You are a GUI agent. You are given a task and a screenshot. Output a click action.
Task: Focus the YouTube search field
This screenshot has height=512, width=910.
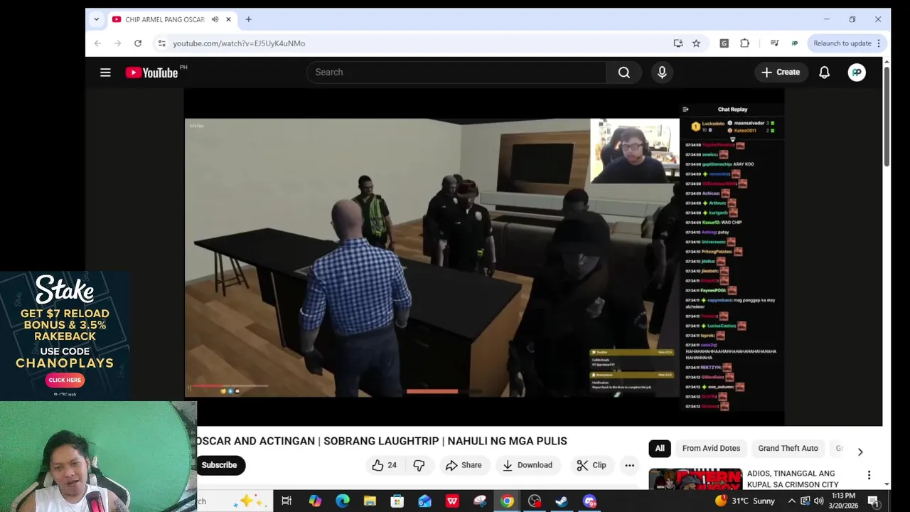tap(456, 73)
